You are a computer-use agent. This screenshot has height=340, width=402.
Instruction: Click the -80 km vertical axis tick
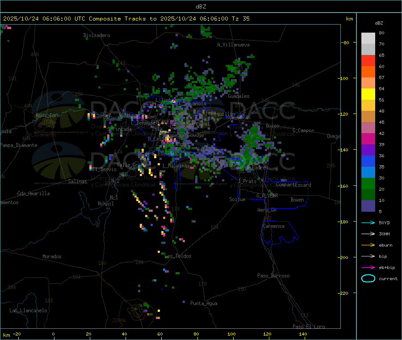coord(345,42)
